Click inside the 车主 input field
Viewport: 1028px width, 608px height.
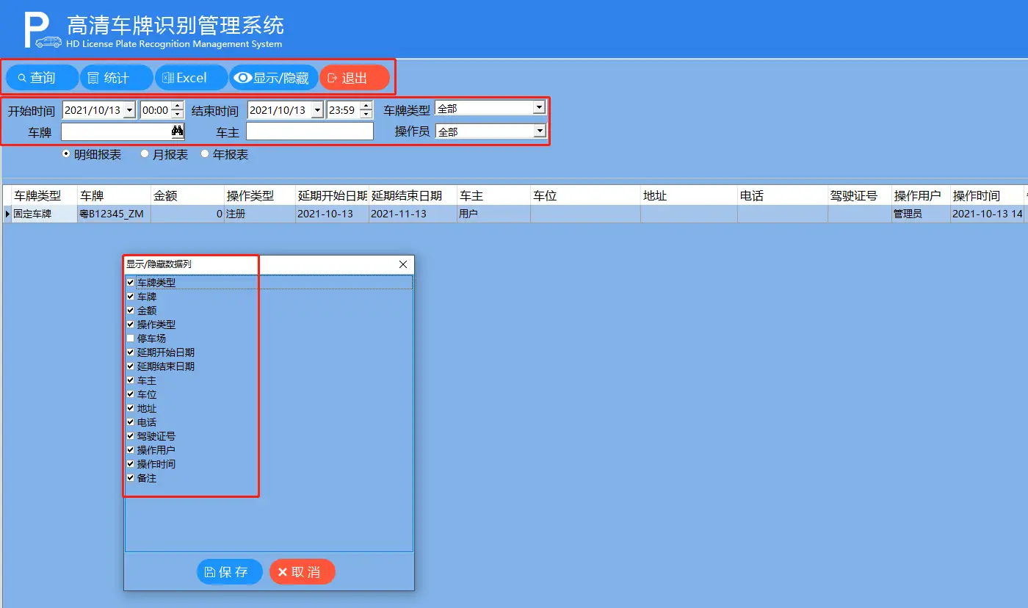[x=308, y=131]
